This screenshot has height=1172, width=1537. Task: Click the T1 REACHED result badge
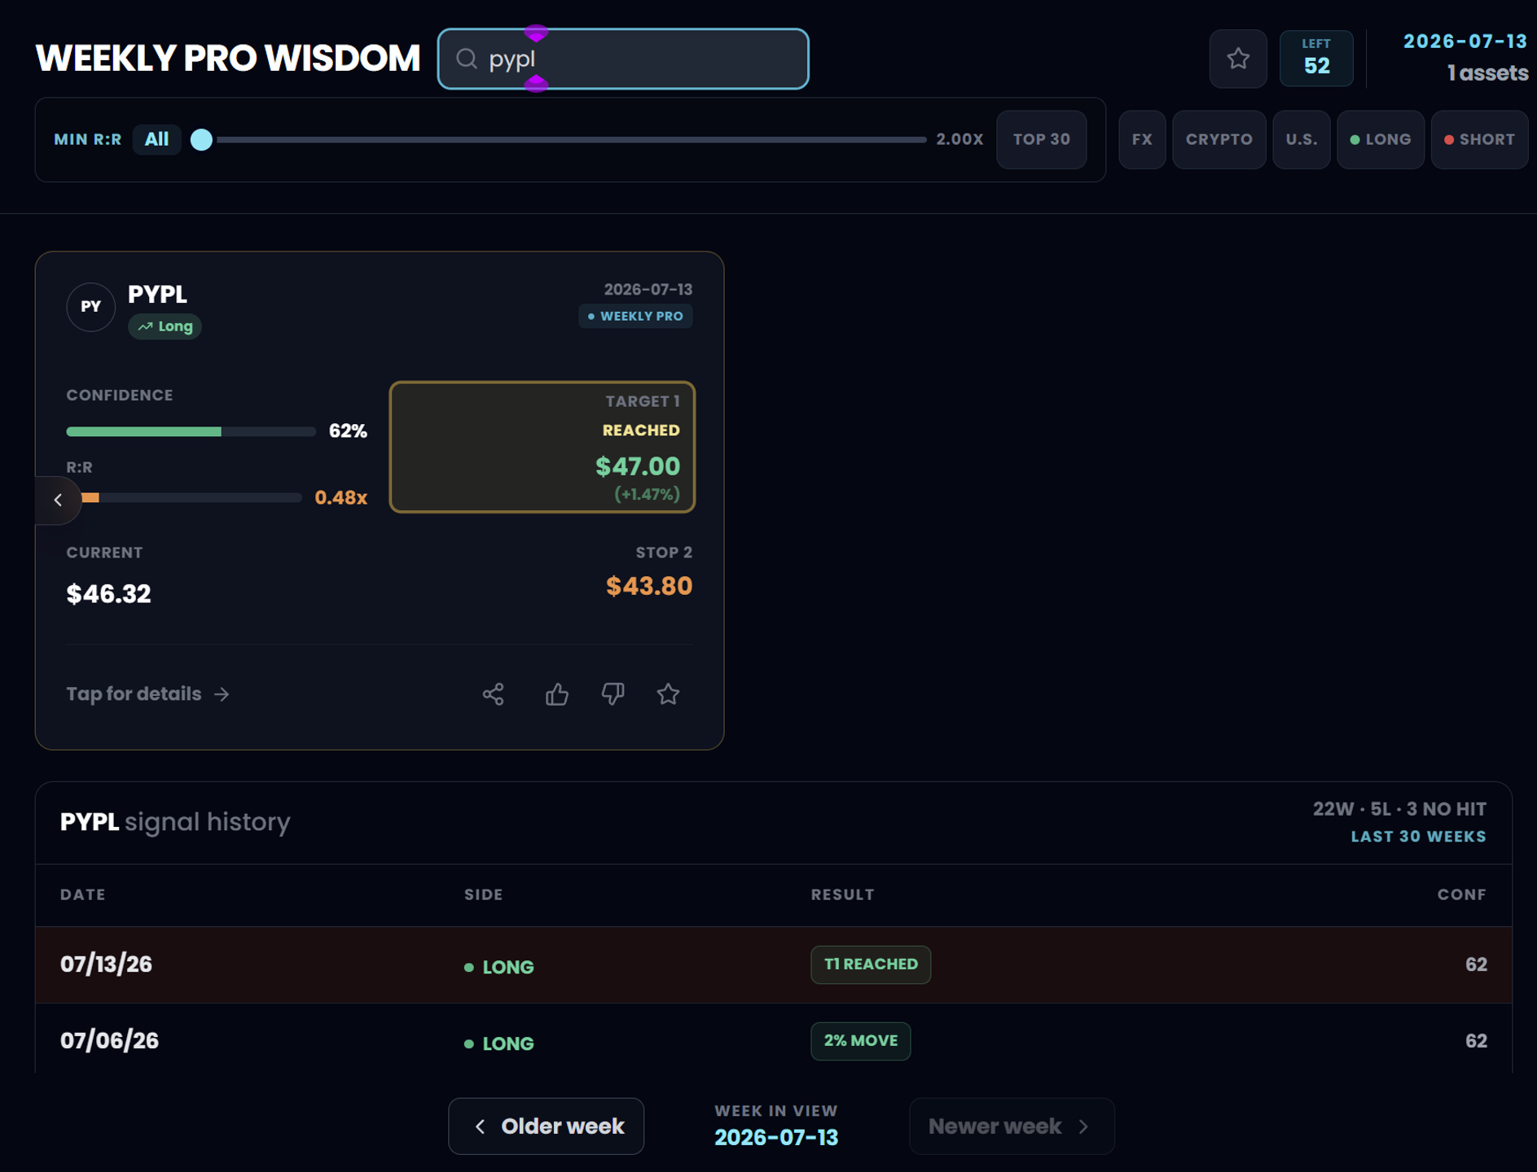[871, 964]
